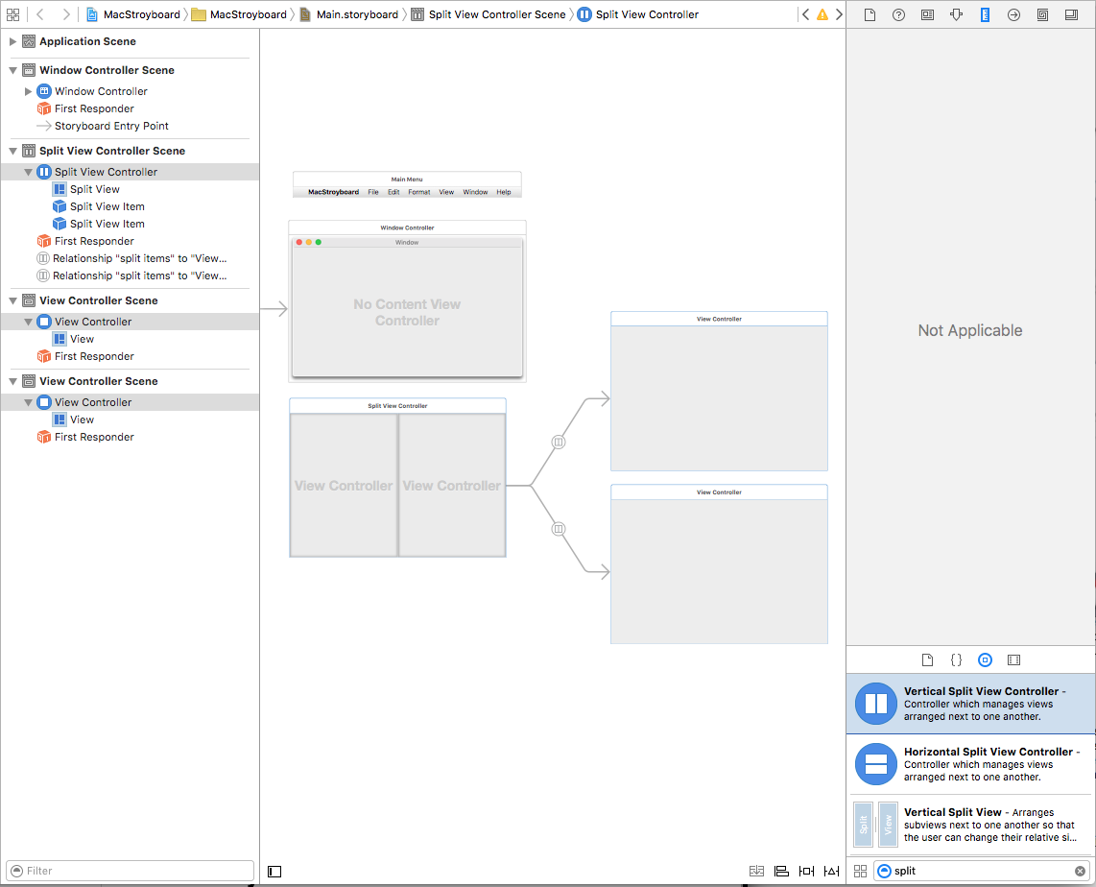Show the Identity inspector
The width and height of the screenshot is (1096, 887).
tap(927, 14)
